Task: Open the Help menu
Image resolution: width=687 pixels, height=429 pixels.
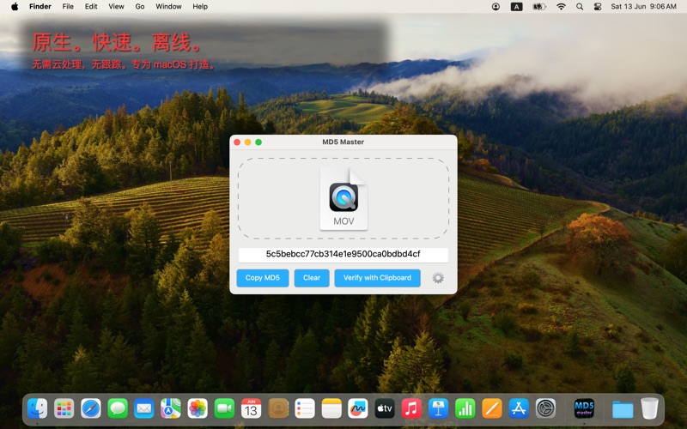Action: point(200,7)
